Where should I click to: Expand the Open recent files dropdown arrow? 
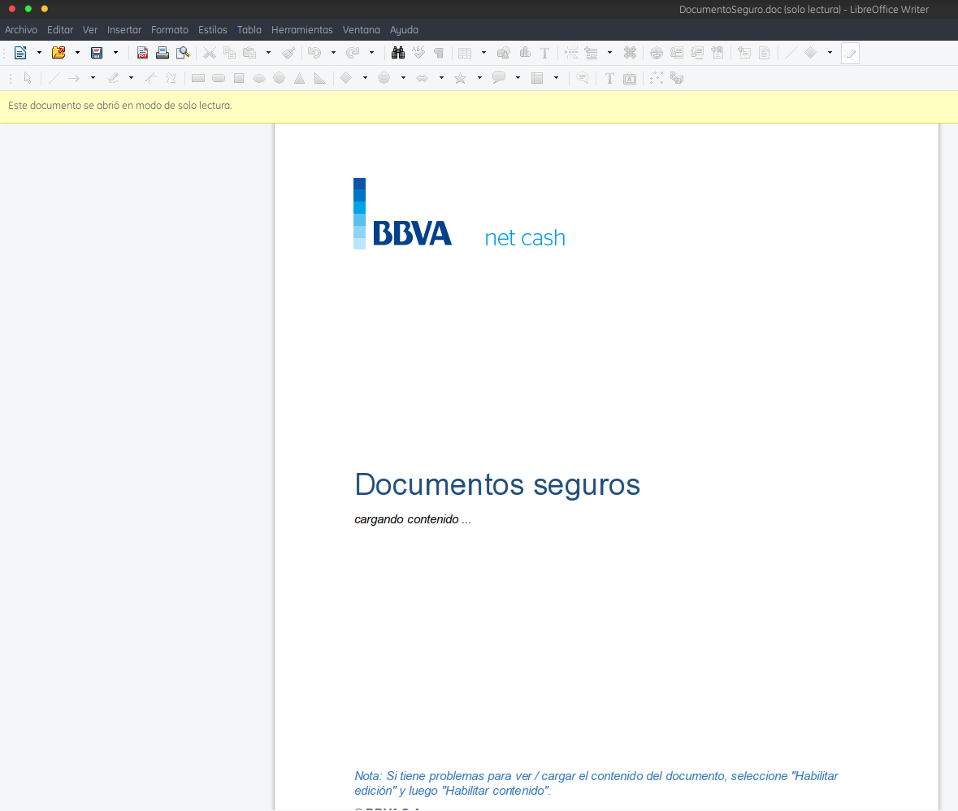pos(77,53)
